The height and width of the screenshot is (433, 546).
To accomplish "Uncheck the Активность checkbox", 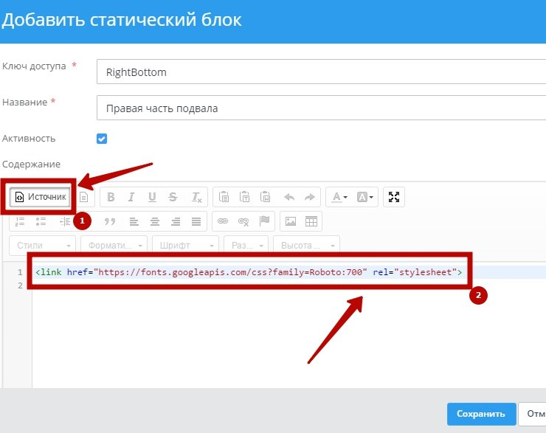I will tap(103, 139).
